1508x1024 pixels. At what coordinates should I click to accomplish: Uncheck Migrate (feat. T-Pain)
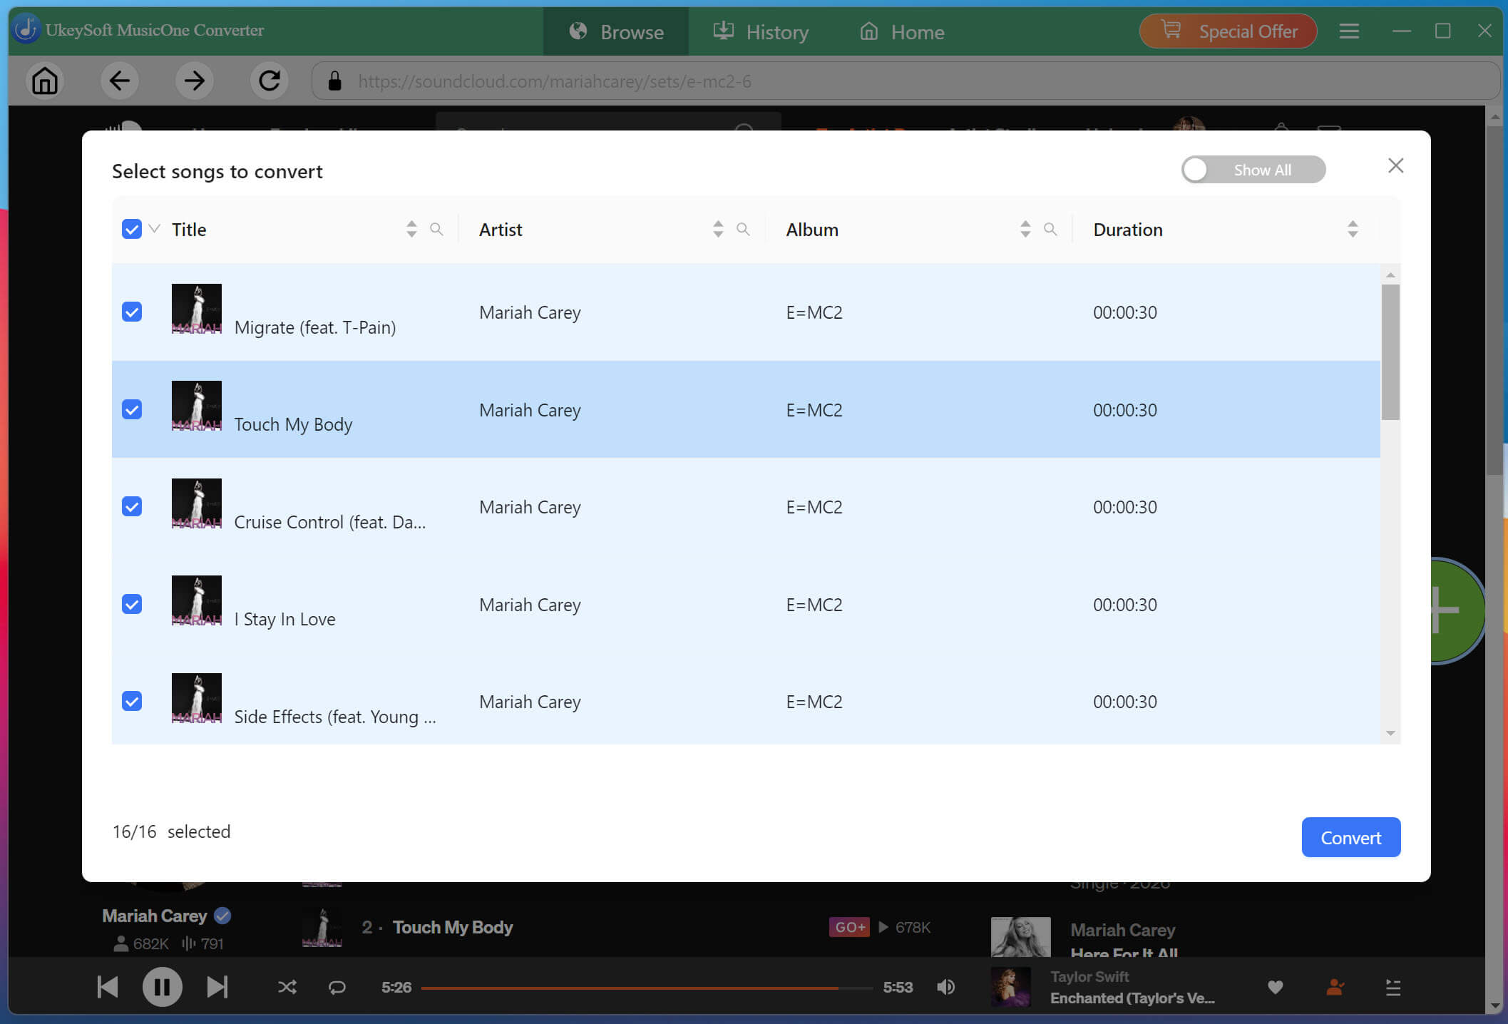pyautogui.click(x=132, y=312)
